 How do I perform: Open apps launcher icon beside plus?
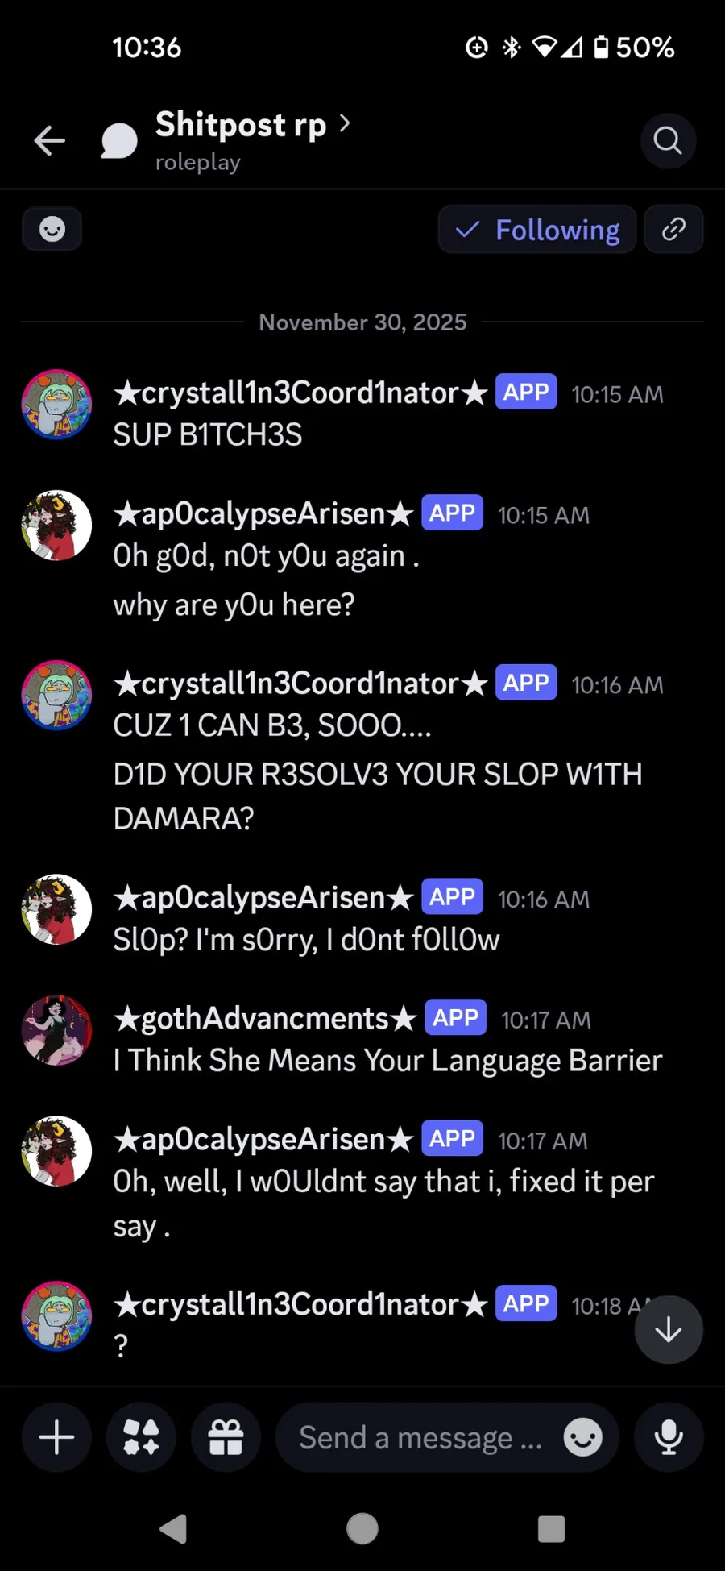click(x=142, y=1437)
